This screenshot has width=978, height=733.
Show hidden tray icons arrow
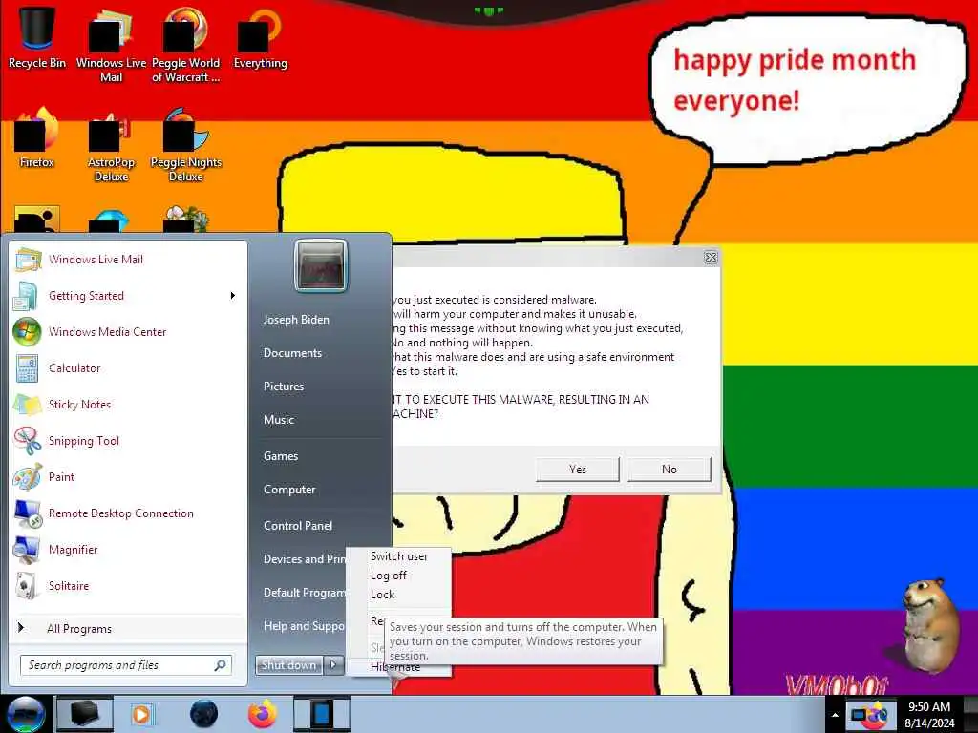(835, 715)
